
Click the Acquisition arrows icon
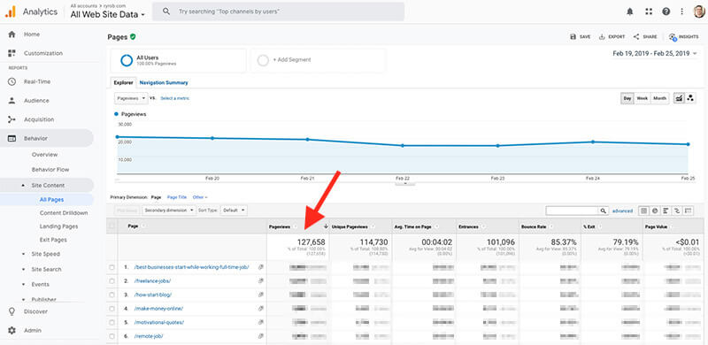(12, 119)
